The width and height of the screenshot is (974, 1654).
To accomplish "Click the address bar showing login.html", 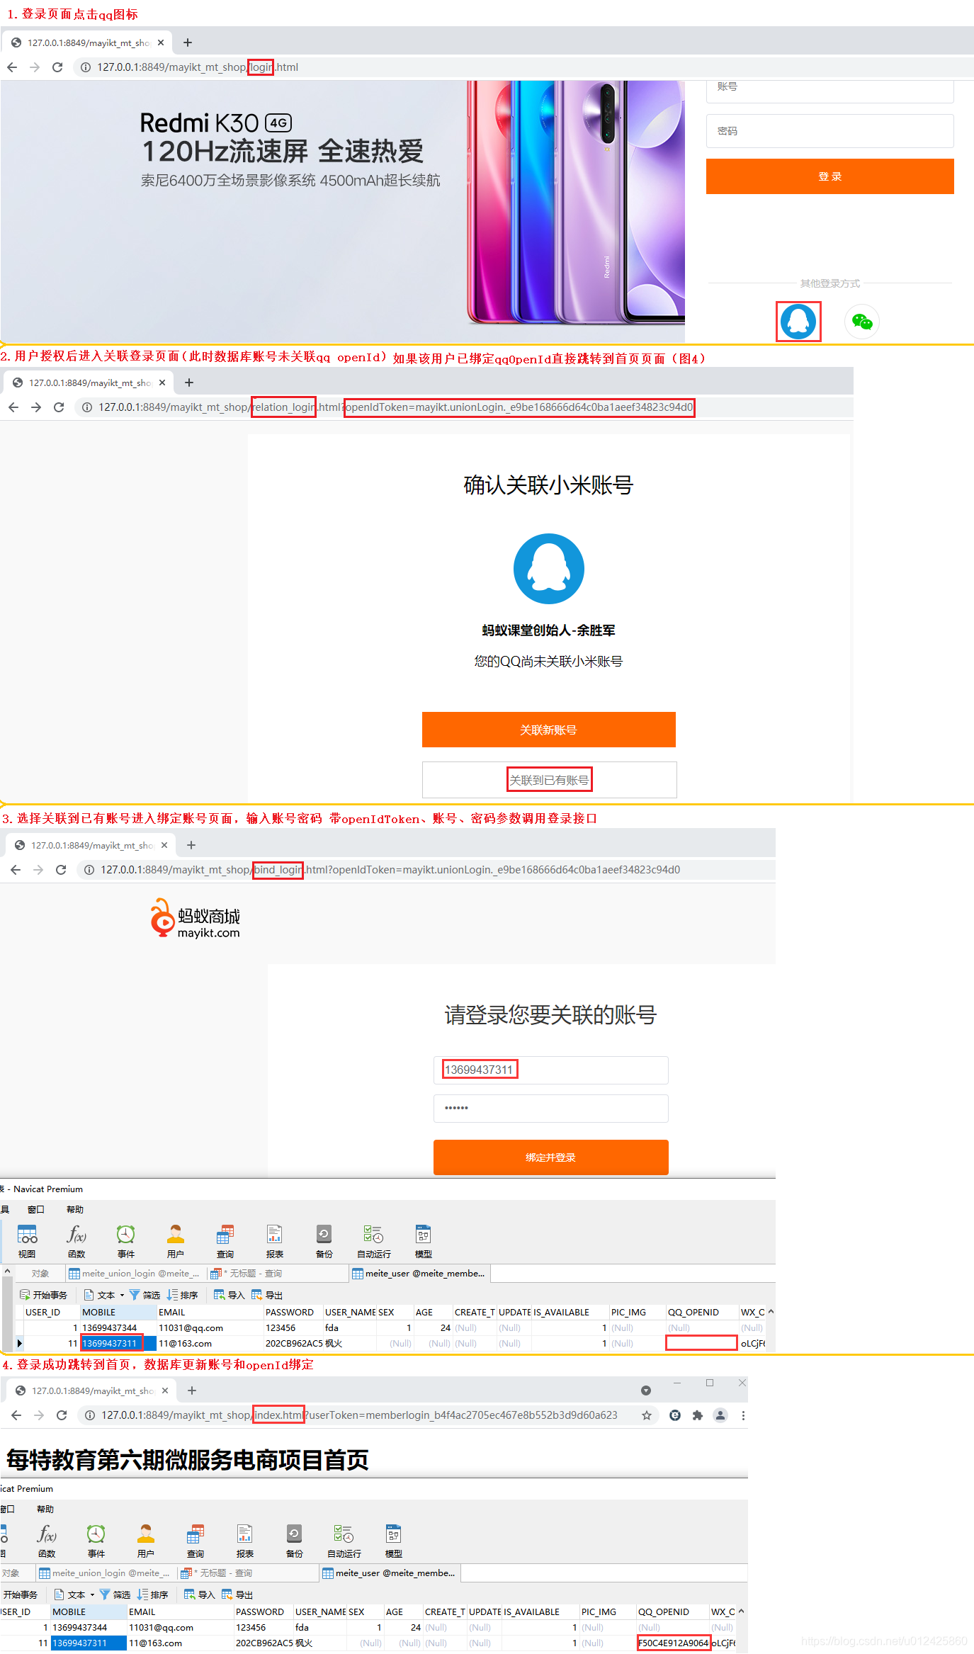I will click(x=524, y=67).
